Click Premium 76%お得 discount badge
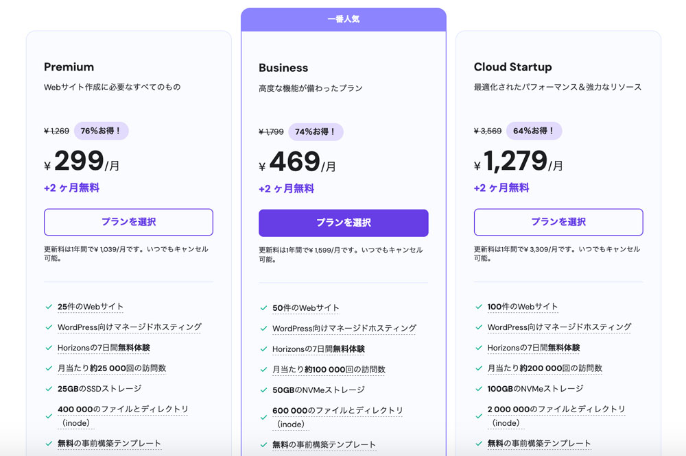Viewport: 686px width, 456px height. (101, 131)
